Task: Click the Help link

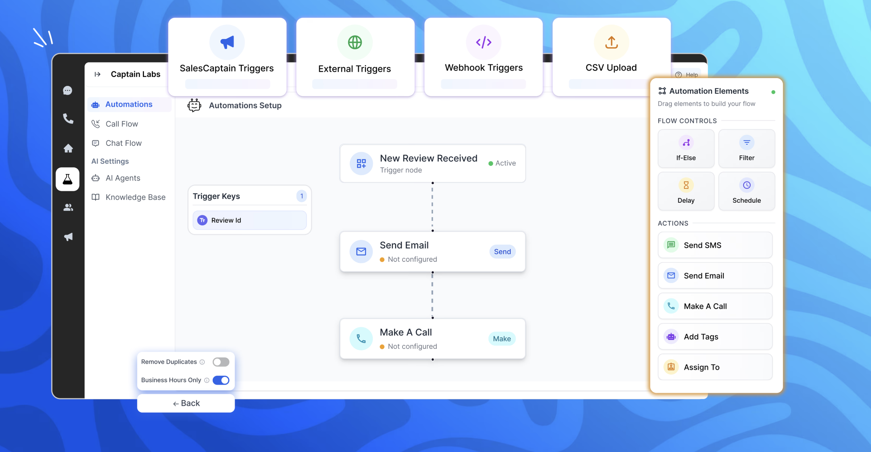Action: pos(687,75)
